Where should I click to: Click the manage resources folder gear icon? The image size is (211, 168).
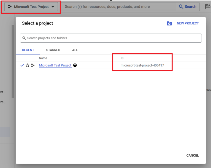pos(169,23)
